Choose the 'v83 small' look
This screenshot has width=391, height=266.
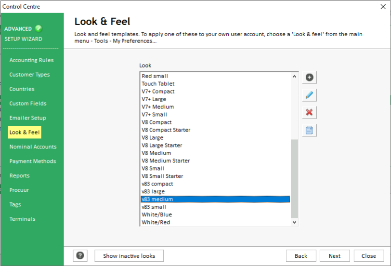tap(215, 207)
